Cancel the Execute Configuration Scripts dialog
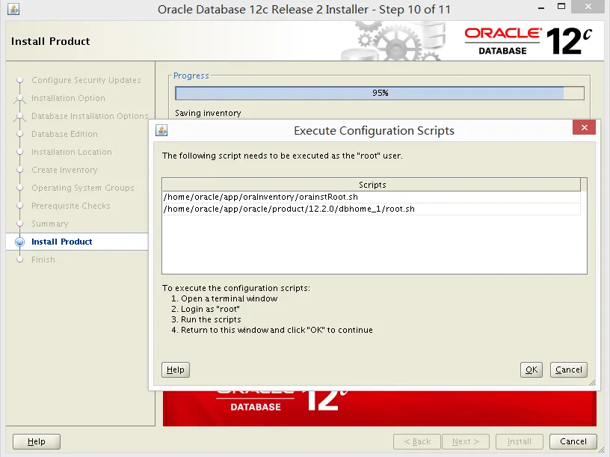This screenshot has width=610, height=457. 568,369
